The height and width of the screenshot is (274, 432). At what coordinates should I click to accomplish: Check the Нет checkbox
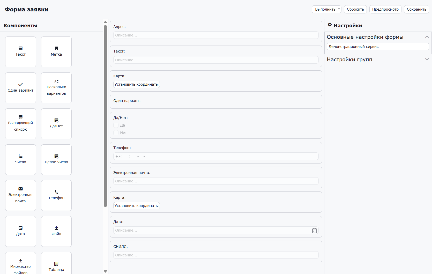(116, 133)
